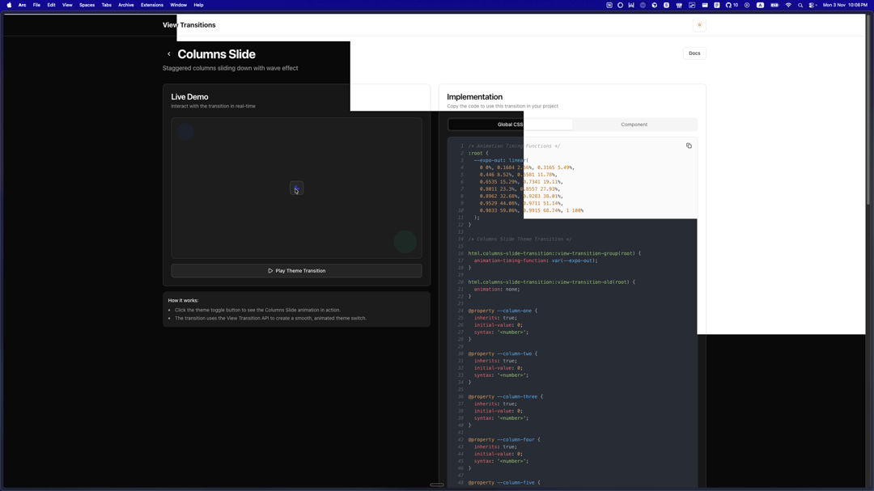Go back using the arrow beside Columns Slide
The height and width of the screenshot is (491, 874).
(169, 54)
